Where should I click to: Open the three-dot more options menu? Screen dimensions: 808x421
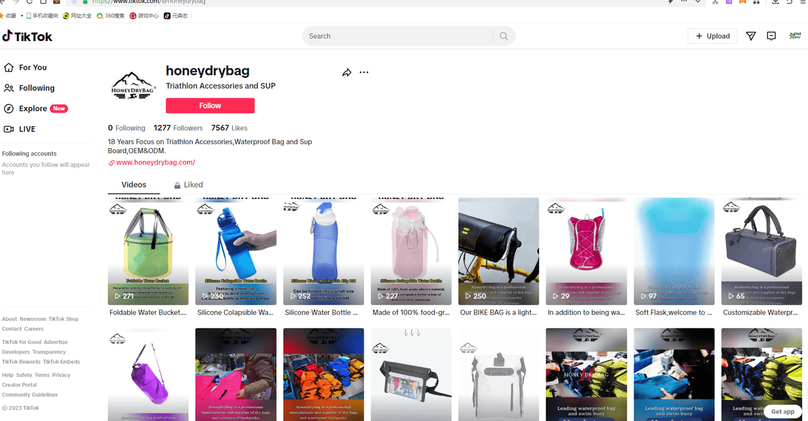tap(364, 72)
